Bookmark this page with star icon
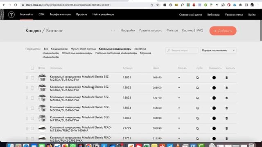The width and height of the screenshot is (262, 147). coord(158,5)
